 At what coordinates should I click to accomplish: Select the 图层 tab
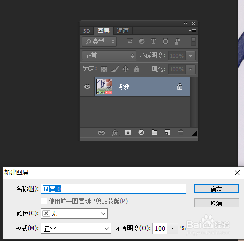pyautogui.click(x=103, y=30)
